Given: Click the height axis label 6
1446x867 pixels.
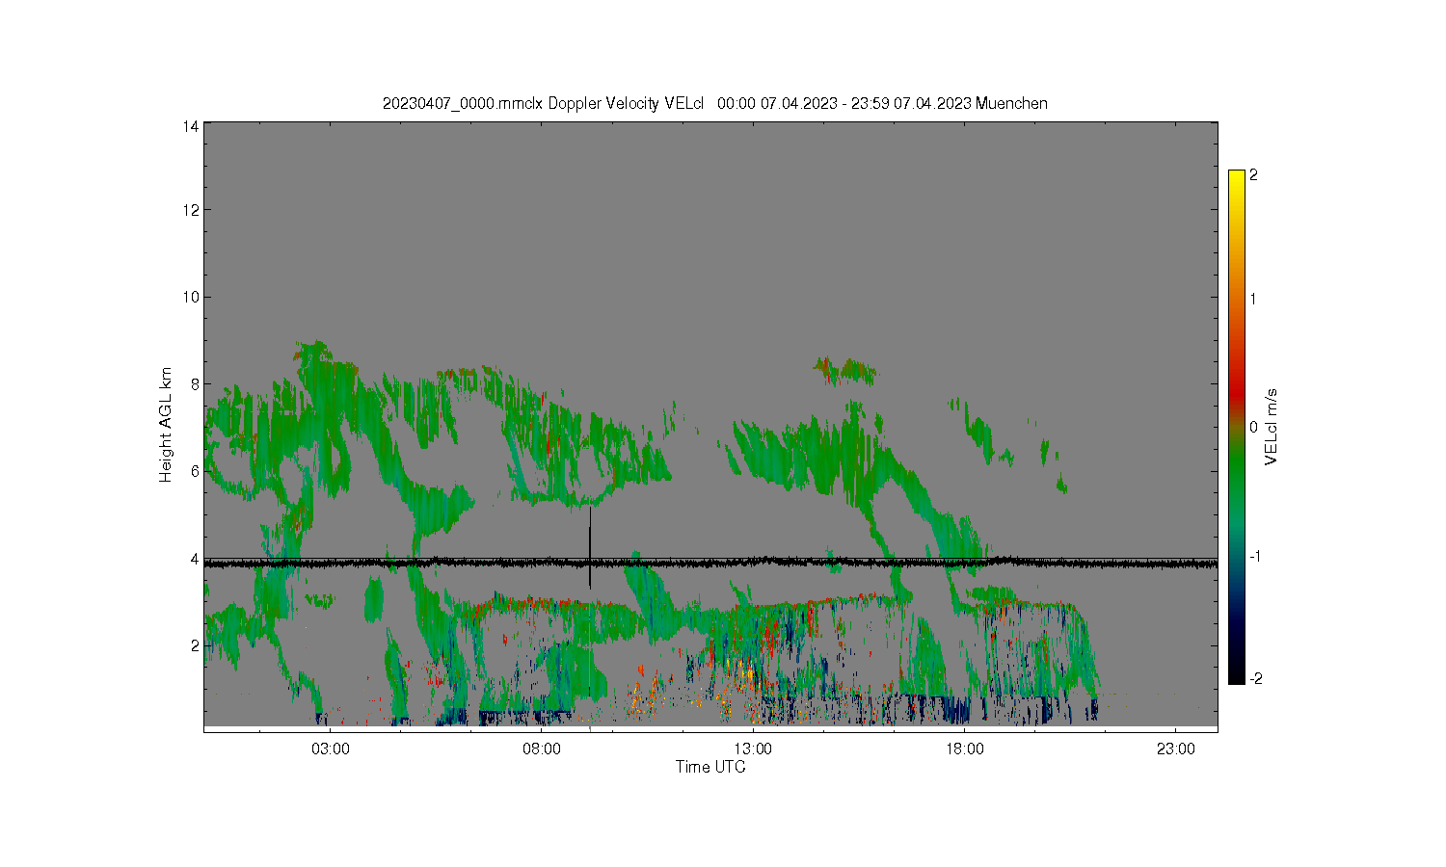Looking at the screenshot, I should point(195,471).
